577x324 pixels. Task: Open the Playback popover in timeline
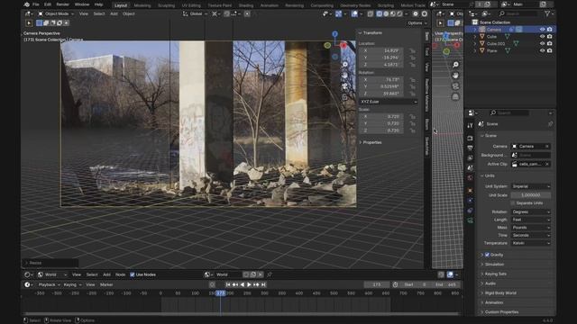coord(49,284)
